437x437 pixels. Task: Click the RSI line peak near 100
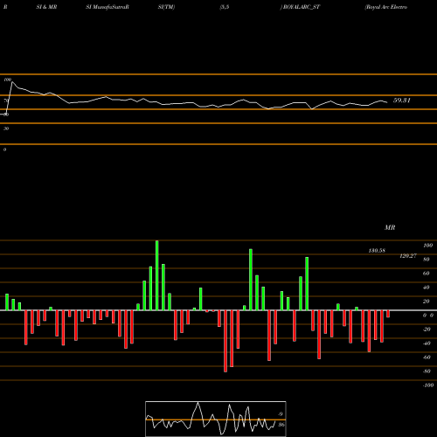tap(12, 82)
